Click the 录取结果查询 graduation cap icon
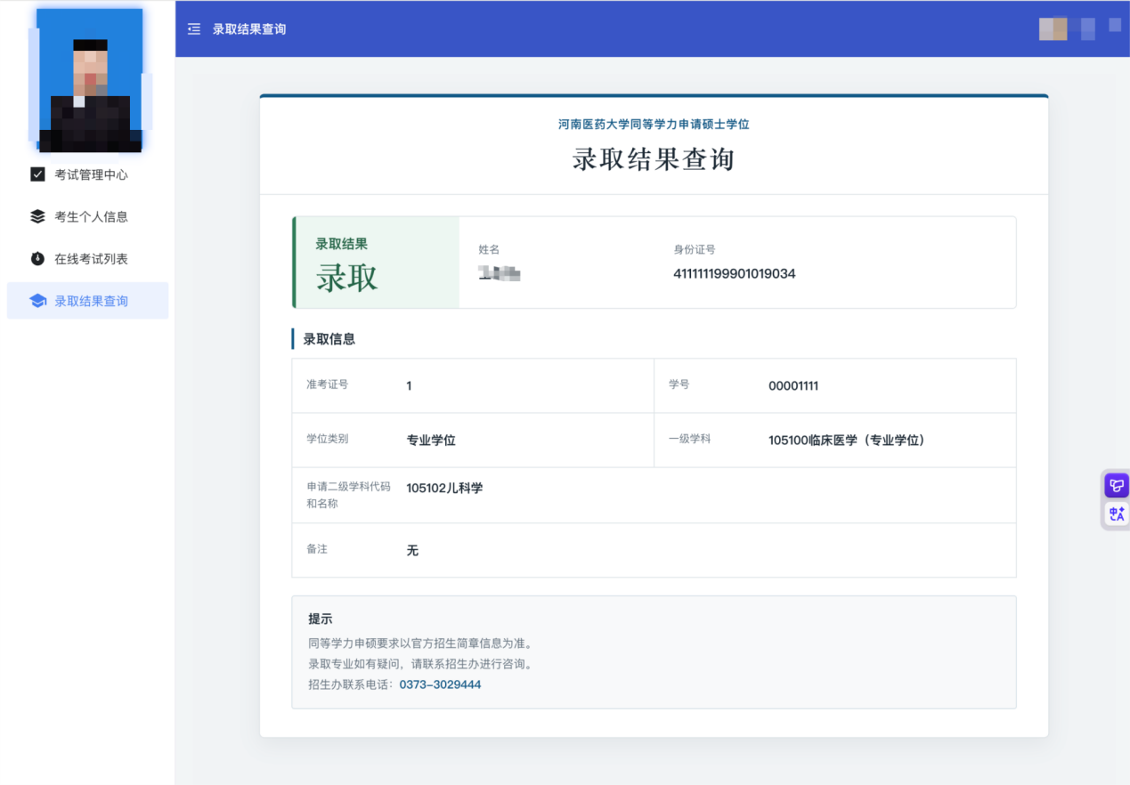 [x=37, y=301]
